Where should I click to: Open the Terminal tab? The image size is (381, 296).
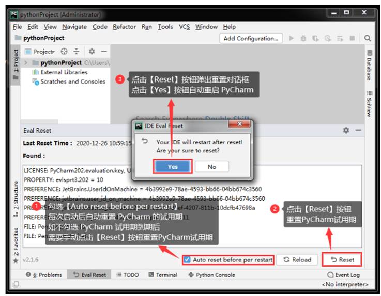coord(163,275)
